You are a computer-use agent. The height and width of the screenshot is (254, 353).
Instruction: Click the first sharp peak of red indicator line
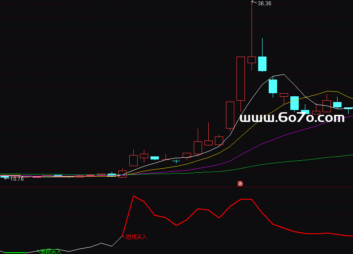[x=133, y=196]
